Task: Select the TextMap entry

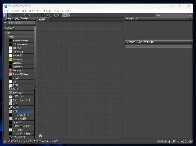Action: (x=22, y=70)
